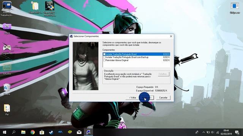Open the People icon in system tray
This screenshot has width=243, height=136.
pos(197,132)
